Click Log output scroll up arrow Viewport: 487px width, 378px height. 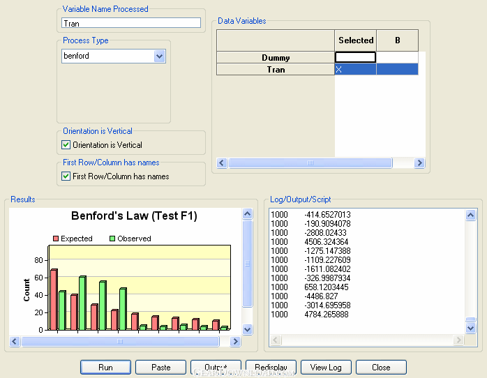470,215
